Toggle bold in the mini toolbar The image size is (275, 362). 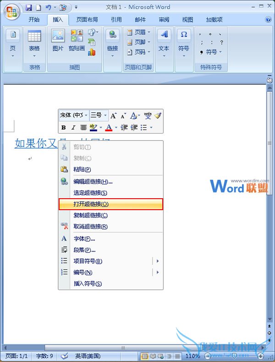(64, 127)
